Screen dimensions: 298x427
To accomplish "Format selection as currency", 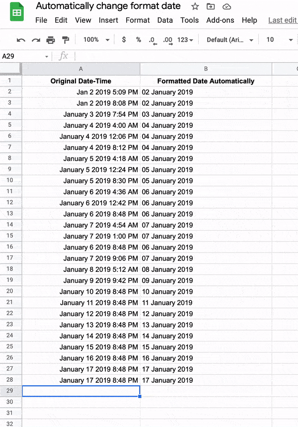I will (x=124, y=39).
